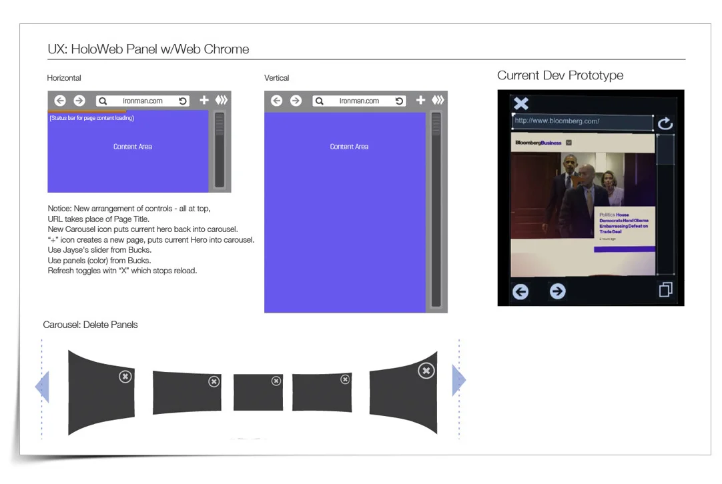Screen dimensions: 722x484
Task: Click back arrow button in dev prototype
Action: 520,291
